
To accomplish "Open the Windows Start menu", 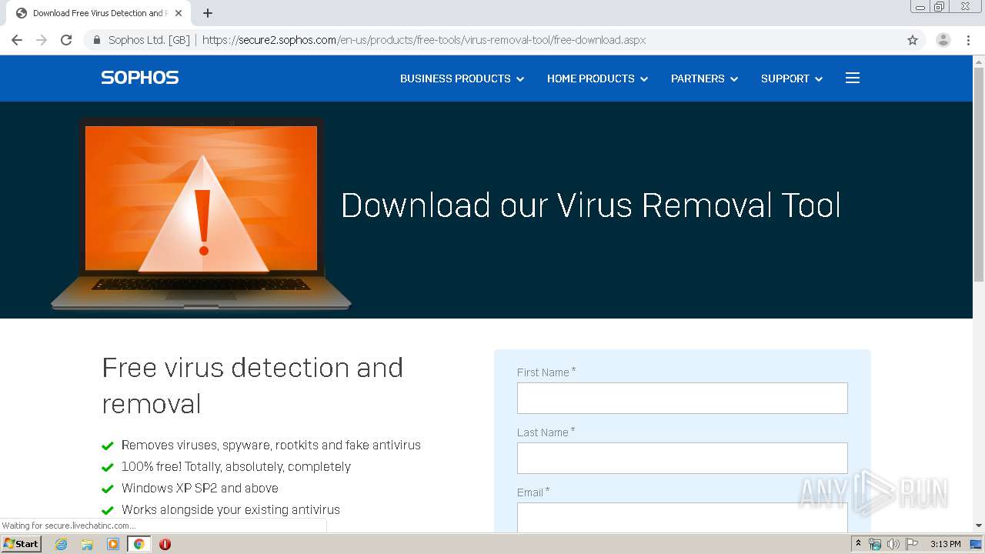I will click(21, 543).
